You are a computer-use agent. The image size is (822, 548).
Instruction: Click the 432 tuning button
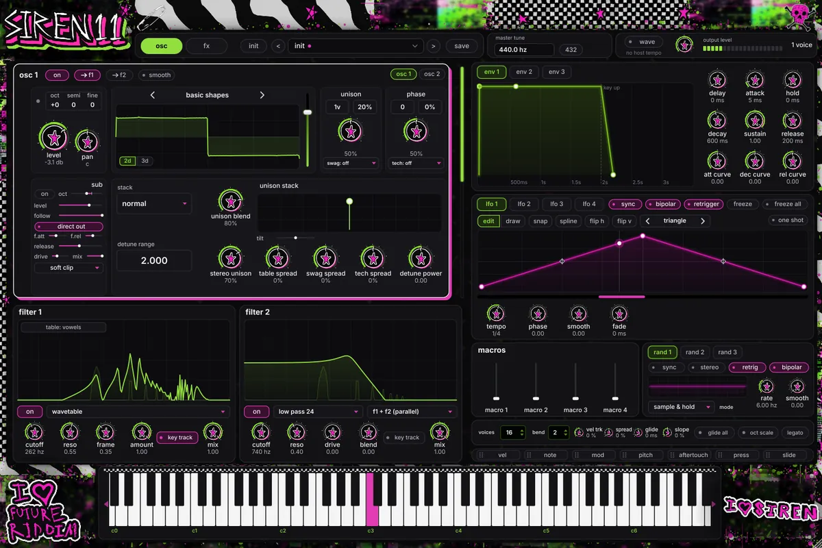571,49
